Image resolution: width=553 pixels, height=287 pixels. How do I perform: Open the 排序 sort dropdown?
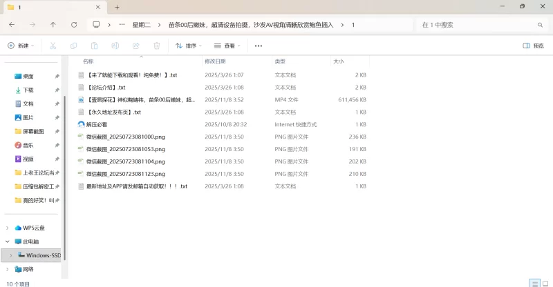point(189,46)
